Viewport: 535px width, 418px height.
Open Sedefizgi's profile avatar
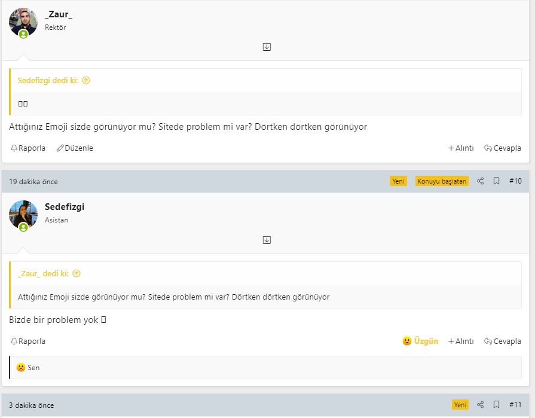pyautogui.click(x=23, y=215)
